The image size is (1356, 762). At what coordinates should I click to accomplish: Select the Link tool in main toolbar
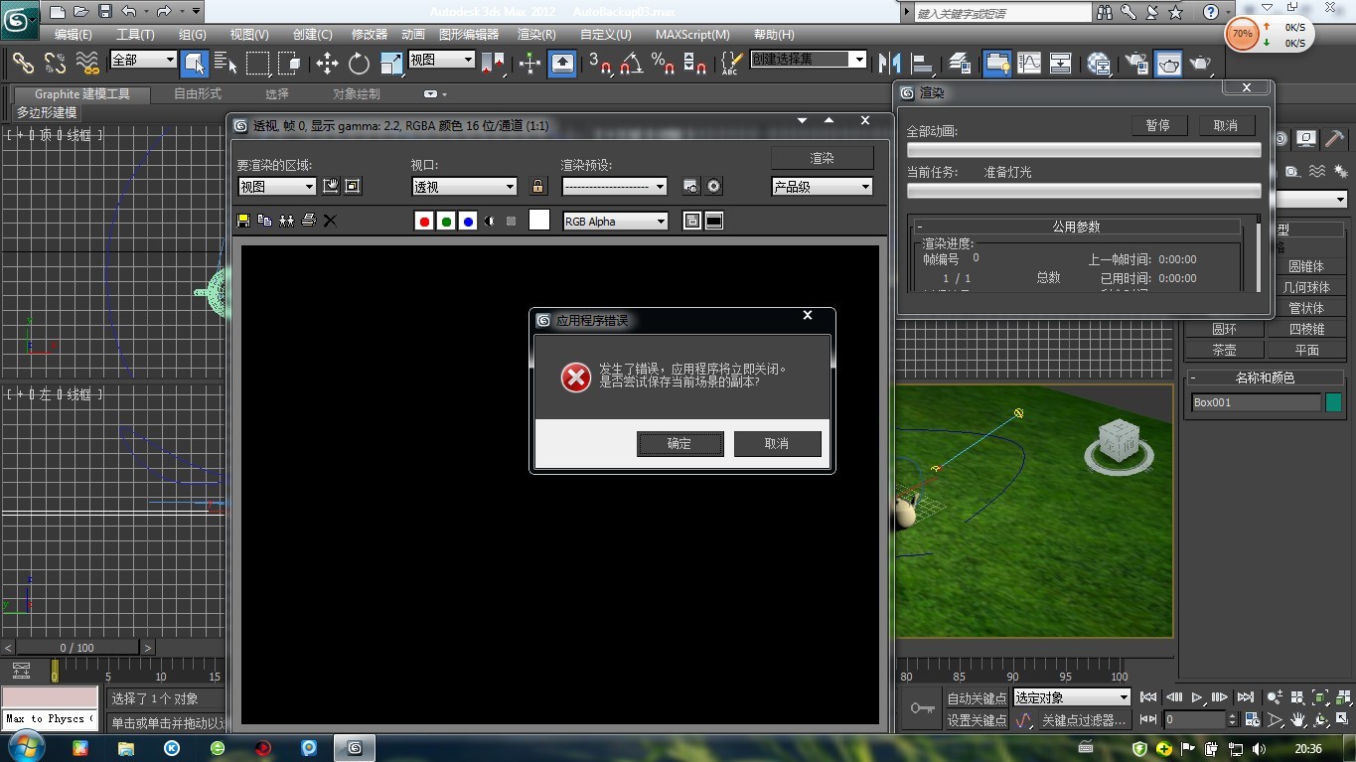tap(23, 64)
